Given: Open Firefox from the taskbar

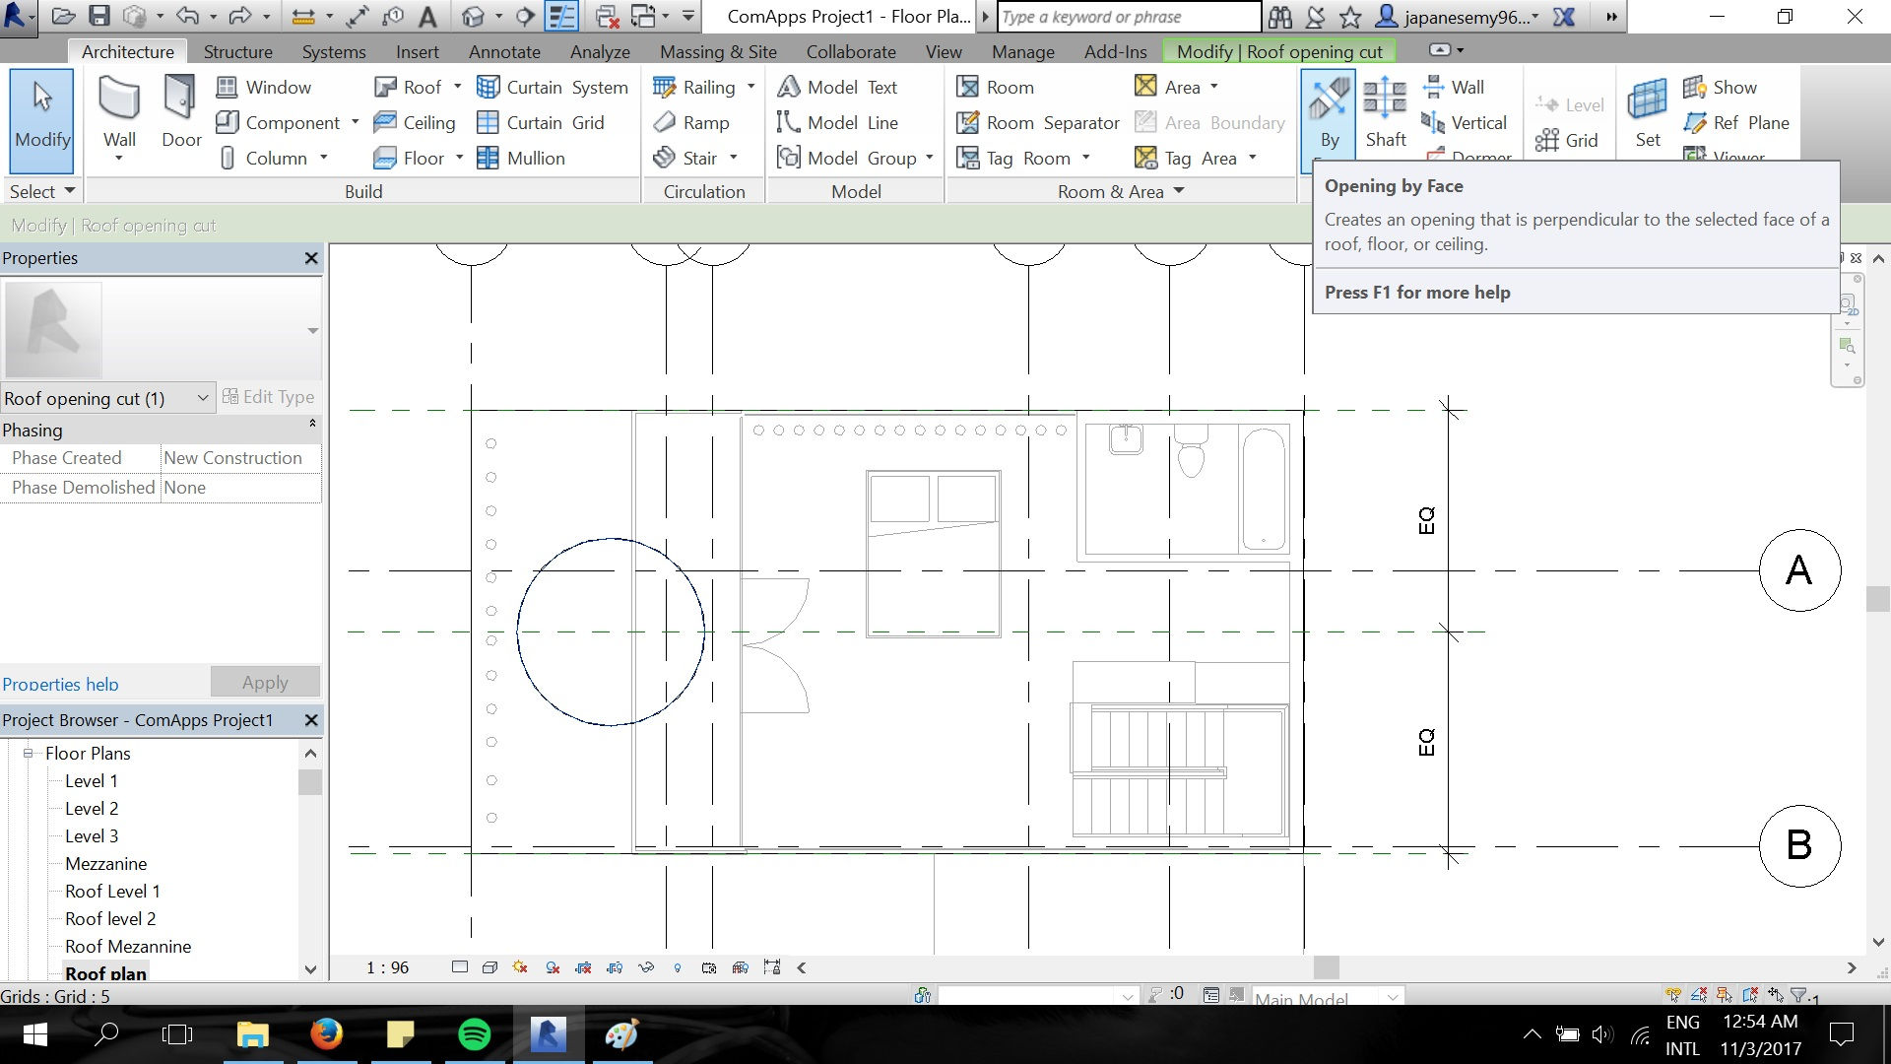Looking at the screenshot, I should tap(327, 1034).
